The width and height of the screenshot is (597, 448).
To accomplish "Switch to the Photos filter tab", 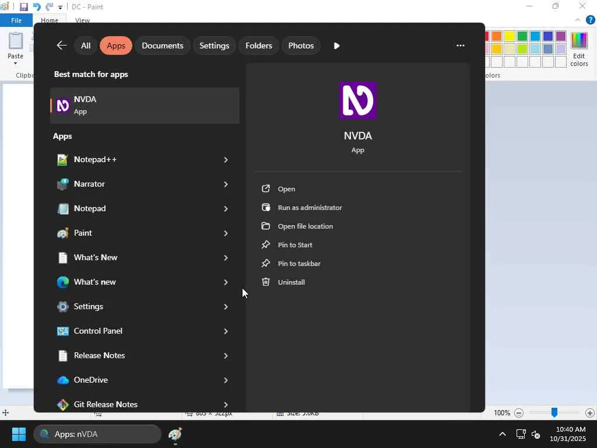I will (301, 45).
